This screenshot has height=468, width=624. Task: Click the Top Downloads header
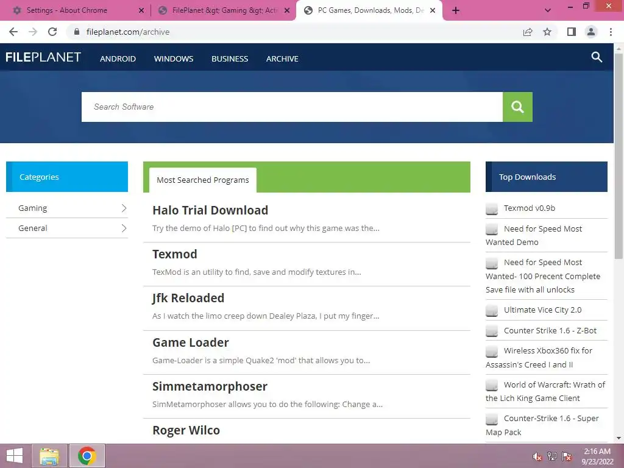click(x=547, y=177)
